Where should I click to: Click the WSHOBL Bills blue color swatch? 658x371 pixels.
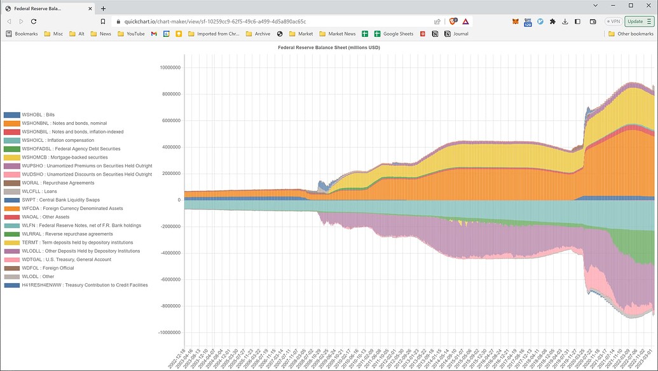[x=11, y=115]
